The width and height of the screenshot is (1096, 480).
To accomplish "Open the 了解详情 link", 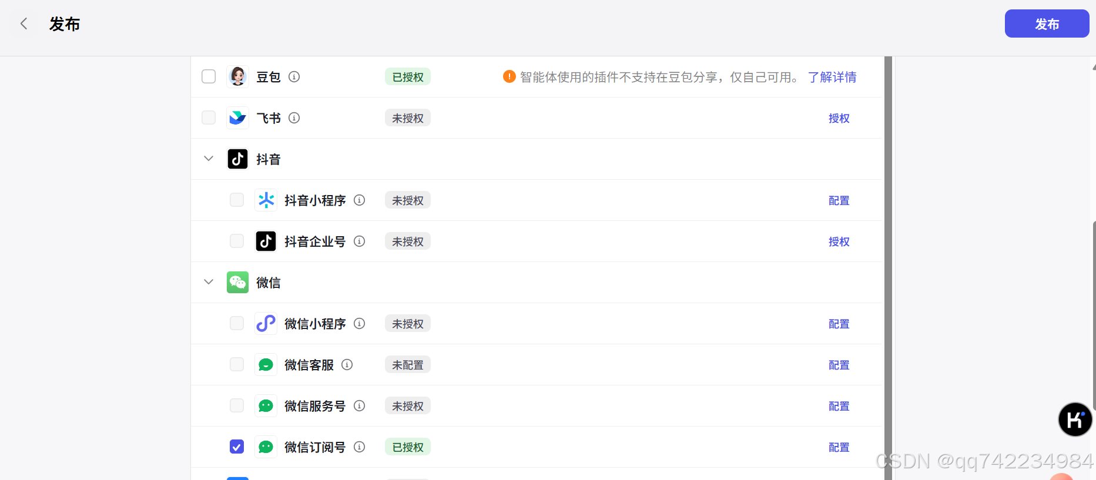I will pyautogui.click(x=832, y=77).
